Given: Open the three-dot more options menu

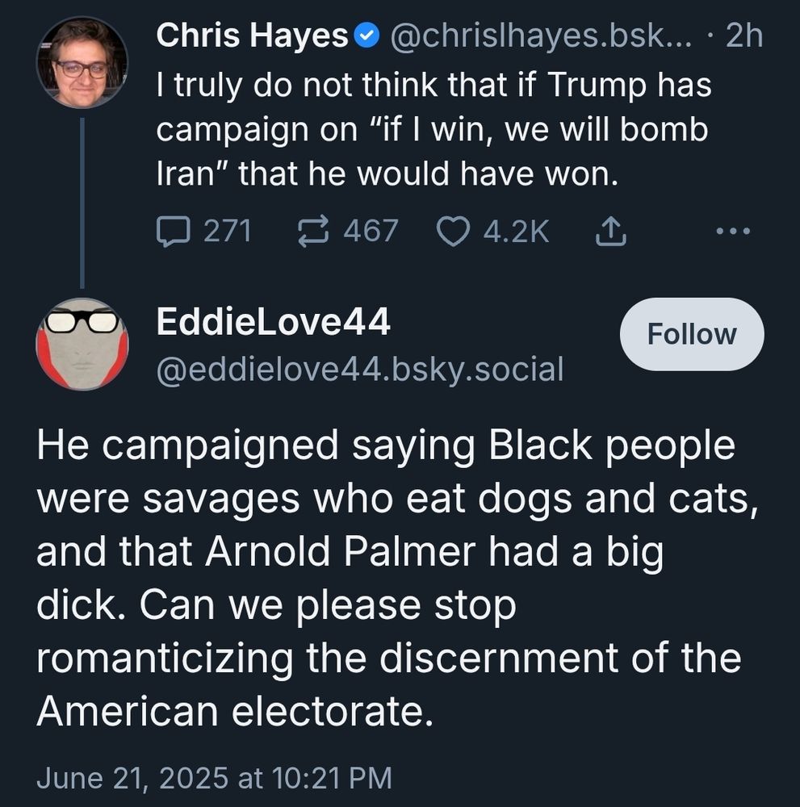Looking at the screenshot, I should click(x=734, y=232).
